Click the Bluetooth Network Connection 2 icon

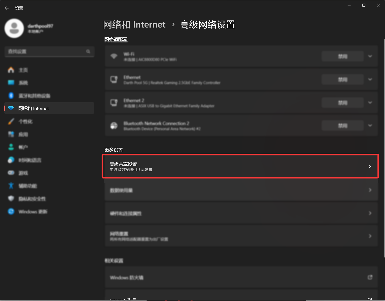coord(114,126)
